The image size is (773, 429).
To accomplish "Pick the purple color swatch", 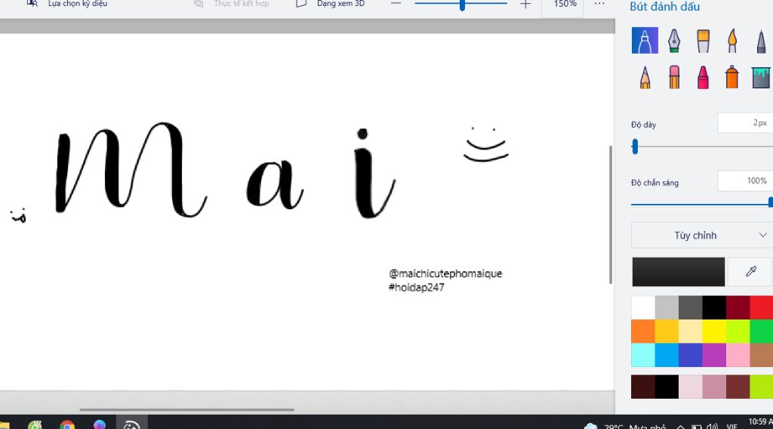I will (714, 355).
